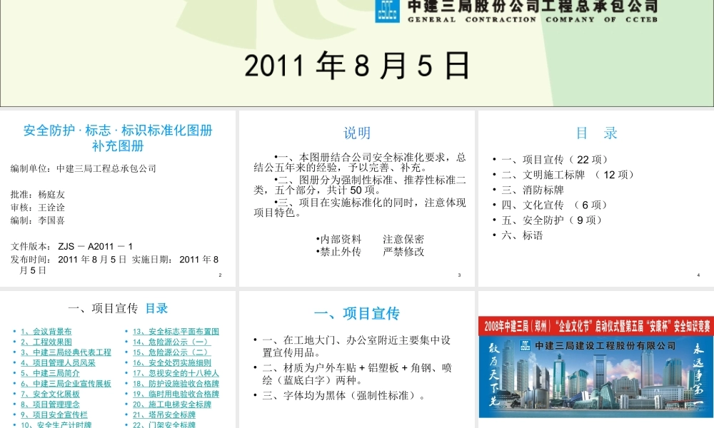The height and width of the screenshot is (428, 714).
Task: Click the CSCEC company logo at top
Action: 386,9
